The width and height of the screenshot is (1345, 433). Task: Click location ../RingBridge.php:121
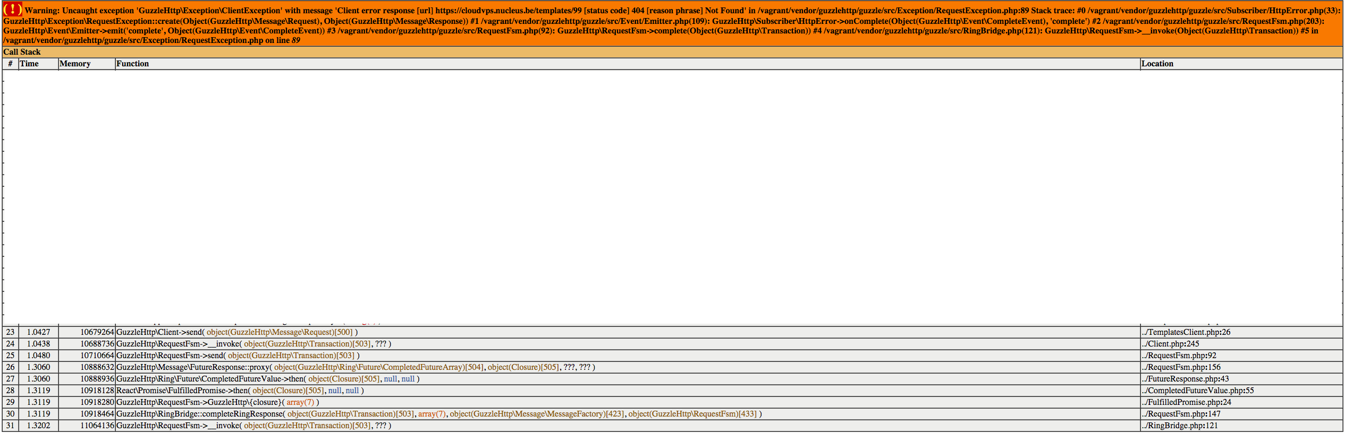point(1180,426)
